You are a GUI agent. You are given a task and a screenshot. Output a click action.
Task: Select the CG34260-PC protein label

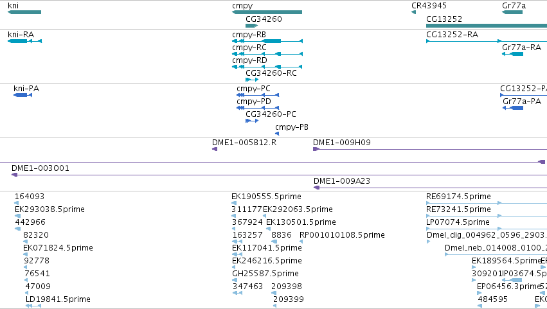coord(271,114)
